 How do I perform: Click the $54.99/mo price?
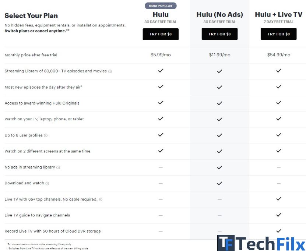coord(278,55)
